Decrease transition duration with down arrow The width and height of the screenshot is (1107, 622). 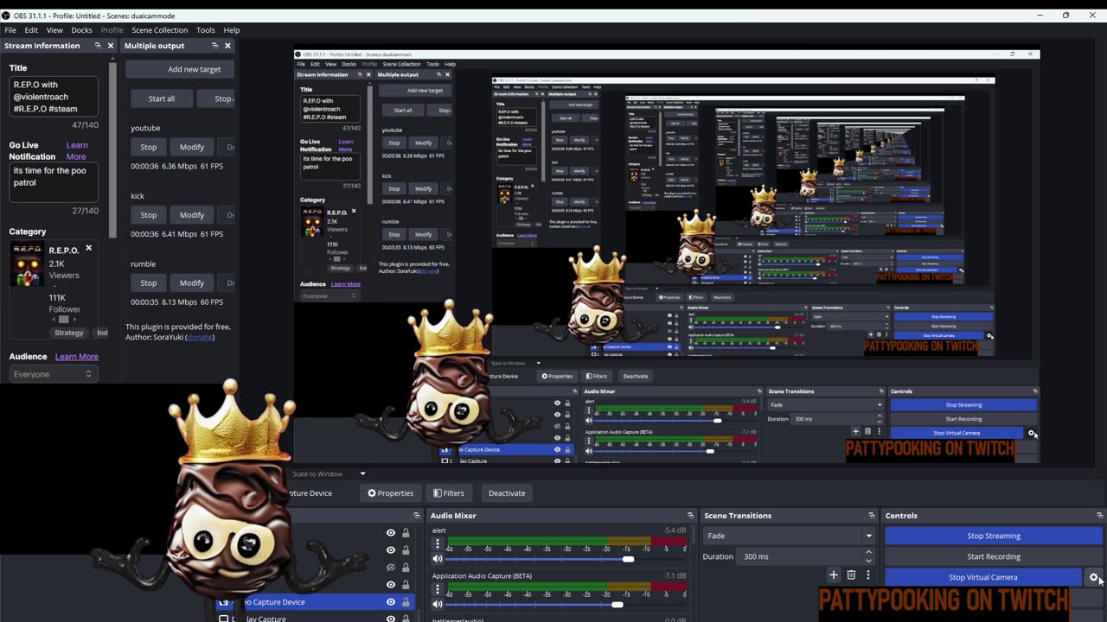pos(869,561)
